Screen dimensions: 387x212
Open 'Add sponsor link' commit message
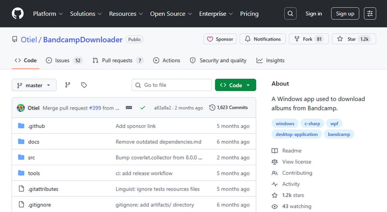(135, 126)
